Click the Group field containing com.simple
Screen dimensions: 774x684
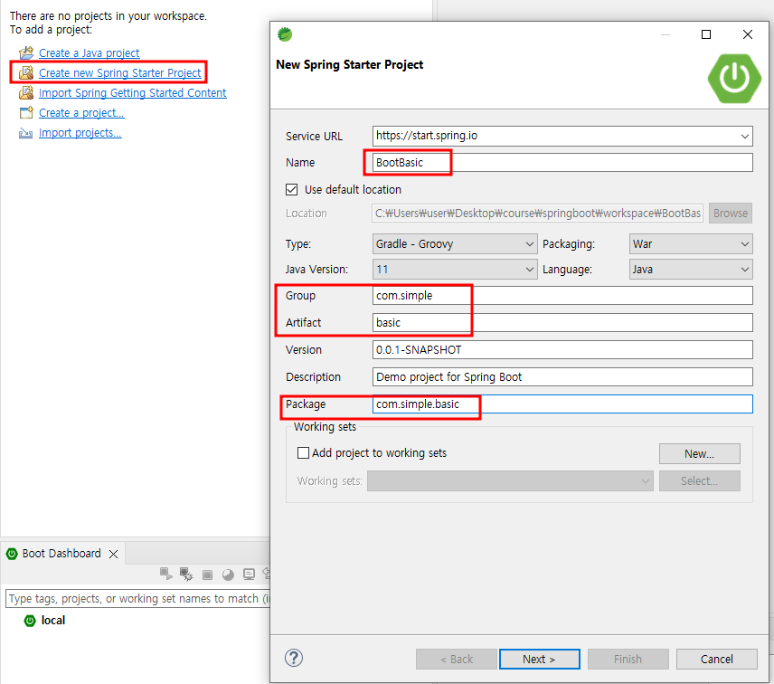562,295
